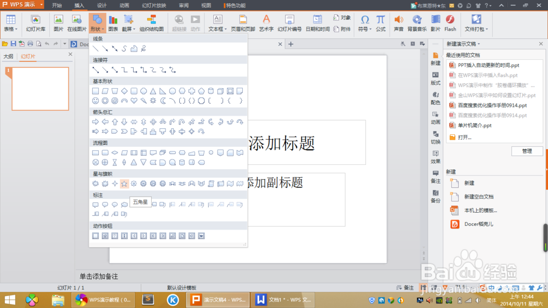Click the notes area to add notes
The height and width of the screenshot is (308, 548).
coord(99,276)
